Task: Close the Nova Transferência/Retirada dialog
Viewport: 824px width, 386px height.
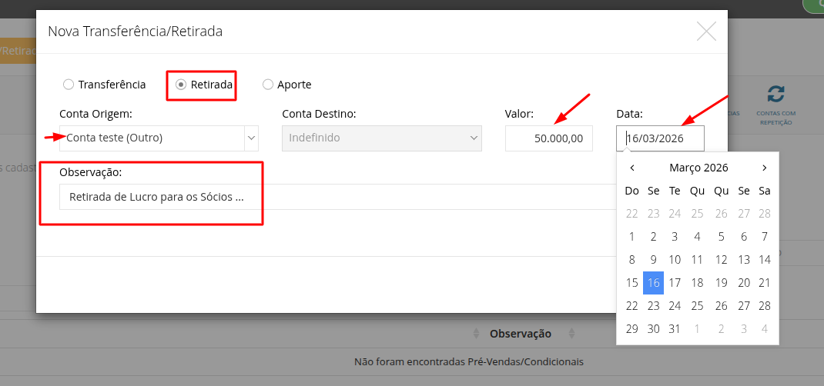Action: coord(706,32)
